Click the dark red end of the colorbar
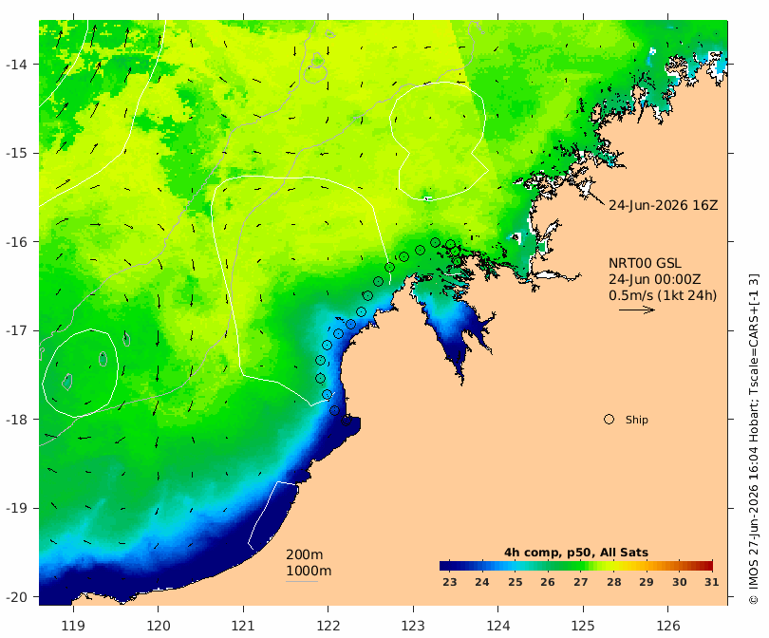 706,566
